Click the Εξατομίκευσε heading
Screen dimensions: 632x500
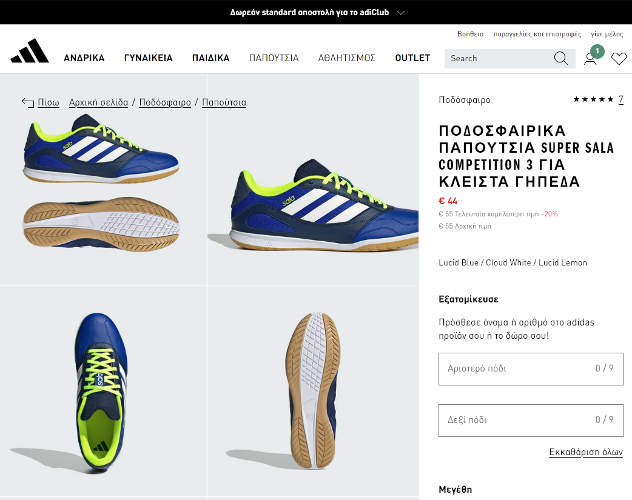(x=468, y=299)
